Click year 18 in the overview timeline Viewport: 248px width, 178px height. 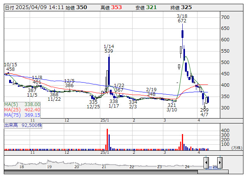tap(22, 167)
